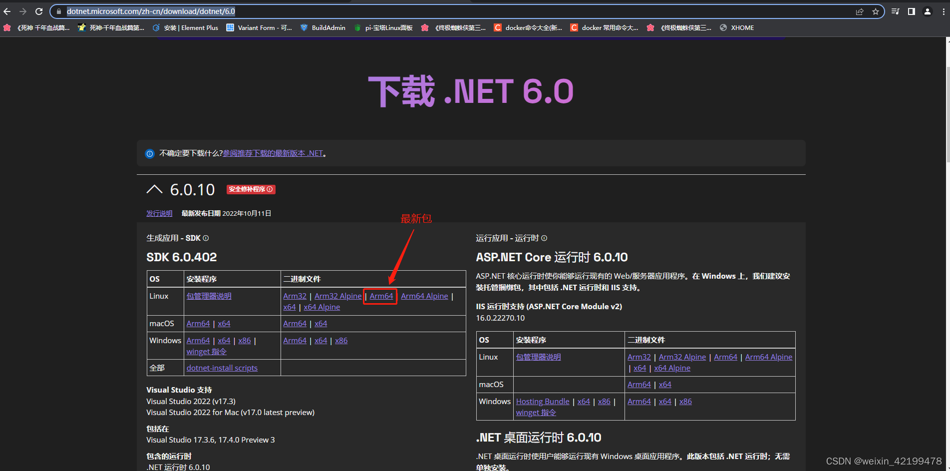Reload the current page

click(38, 11)
